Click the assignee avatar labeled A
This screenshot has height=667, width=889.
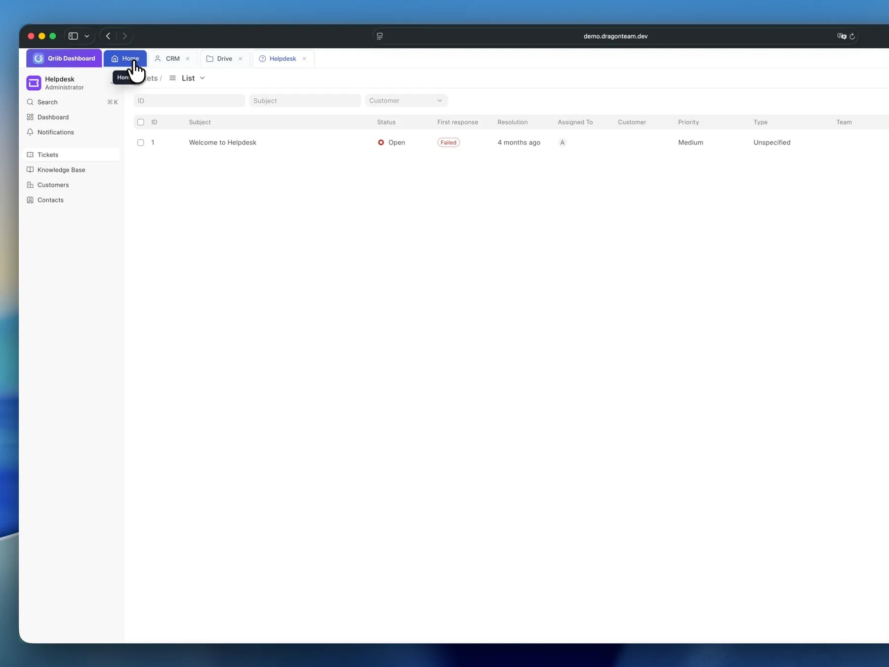(x=562, y=143)
